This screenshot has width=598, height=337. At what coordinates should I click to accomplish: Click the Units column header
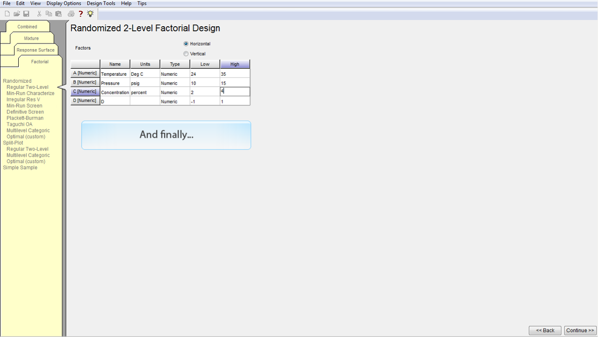(x=145, y=64)
